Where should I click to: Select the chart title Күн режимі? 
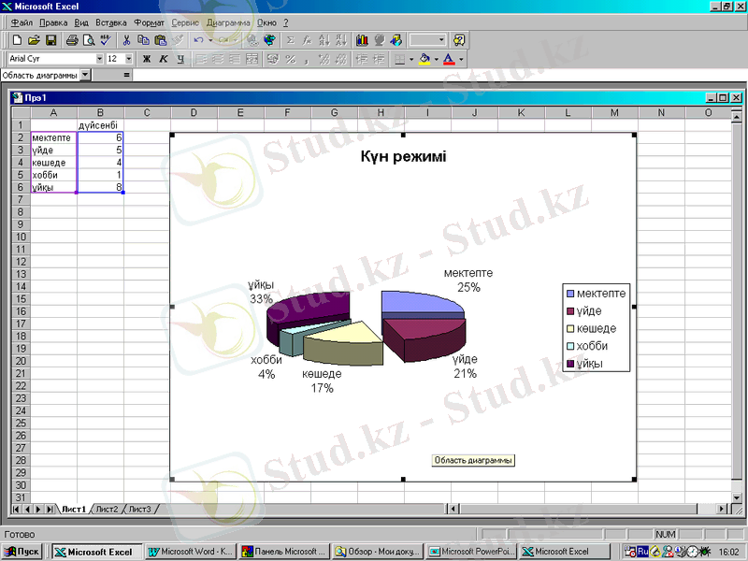click(x=403, y=157)
